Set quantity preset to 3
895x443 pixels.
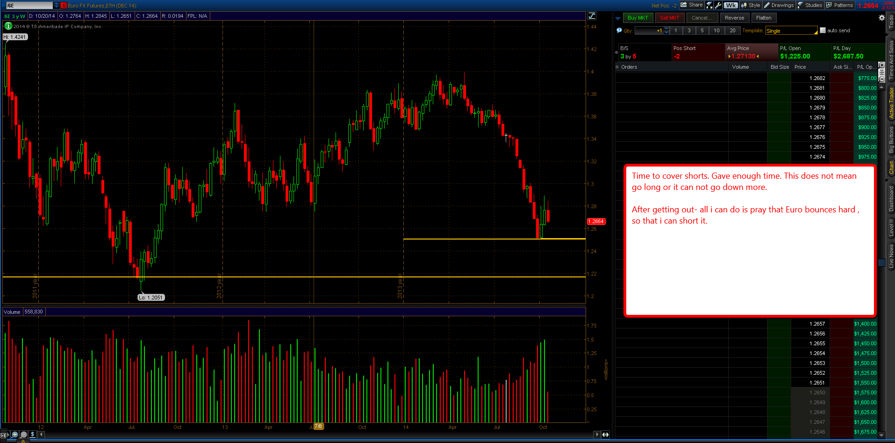click(689, 30)
